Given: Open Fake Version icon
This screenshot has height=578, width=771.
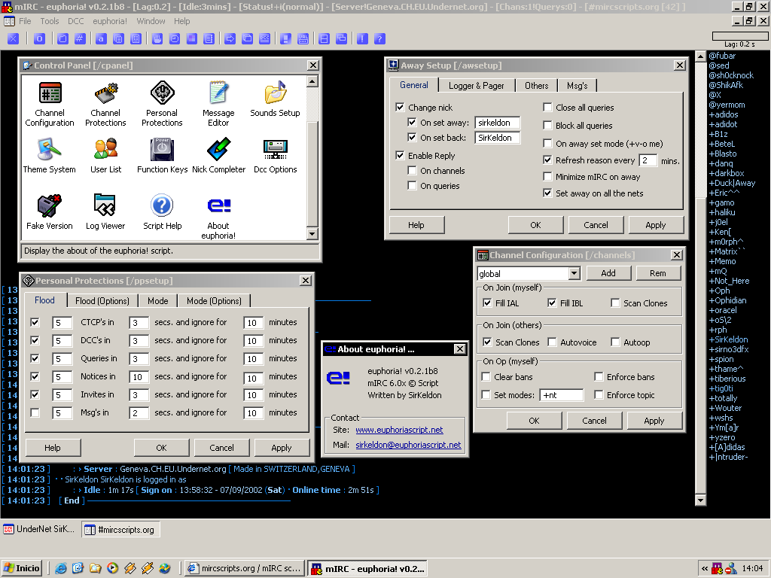Looking at the screenshot, I should [49, 211].
